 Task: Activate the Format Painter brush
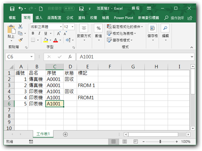[x=20, y=40]
